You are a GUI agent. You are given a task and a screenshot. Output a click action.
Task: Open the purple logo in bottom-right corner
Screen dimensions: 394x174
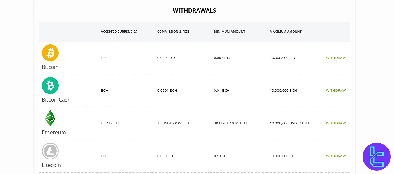(376, 156)
